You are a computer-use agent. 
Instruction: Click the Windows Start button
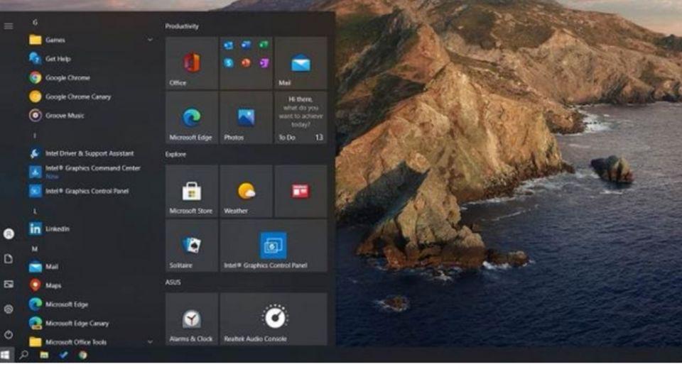[x=5, y=355]
